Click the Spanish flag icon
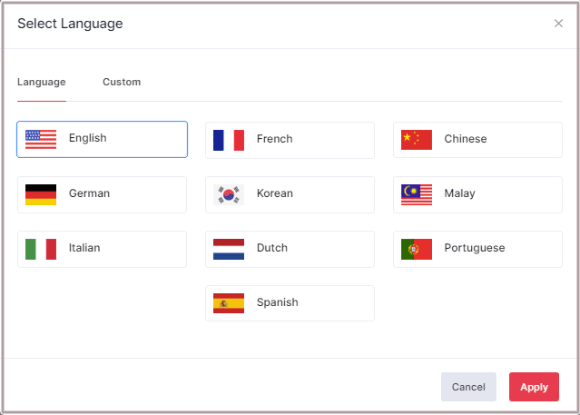The height and width of the screenshot is (415, 580). click(x=229, y=303)
